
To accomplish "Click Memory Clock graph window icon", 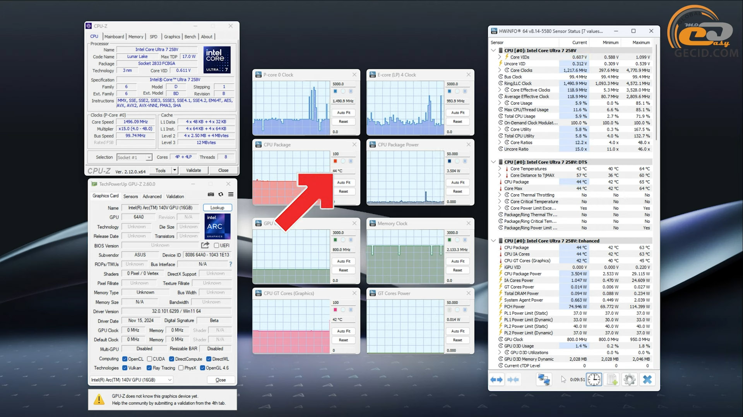I will coord(373,224).
